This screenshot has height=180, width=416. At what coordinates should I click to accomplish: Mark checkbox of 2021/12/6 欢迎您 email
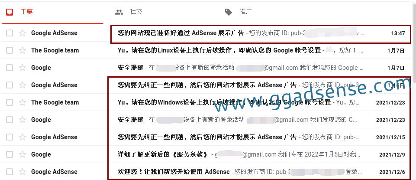(x=10, y=172)
